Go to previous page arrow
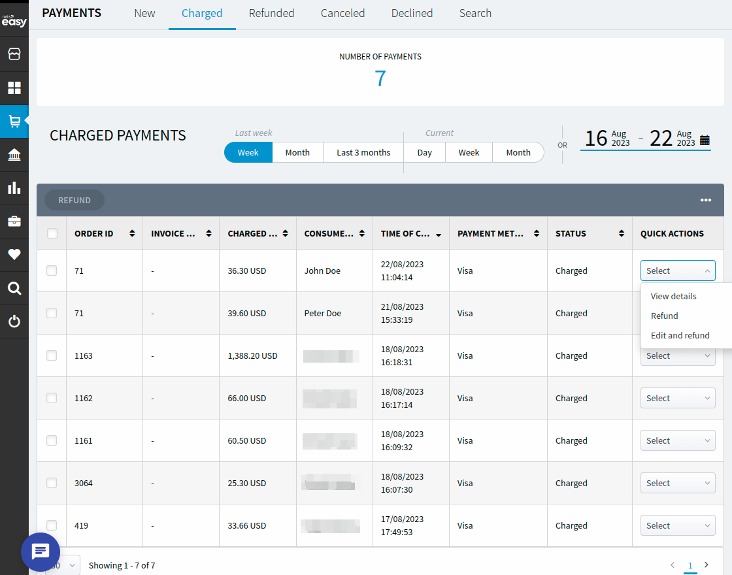Image resolution: width=732 pixels, height=575 pixels. pyautogui.click(x=673, y=565)
